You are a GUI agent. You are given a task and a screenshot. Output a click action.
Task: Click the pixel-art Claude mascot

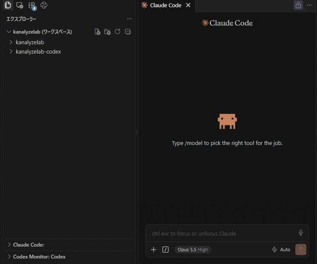[x=227, y=121]
